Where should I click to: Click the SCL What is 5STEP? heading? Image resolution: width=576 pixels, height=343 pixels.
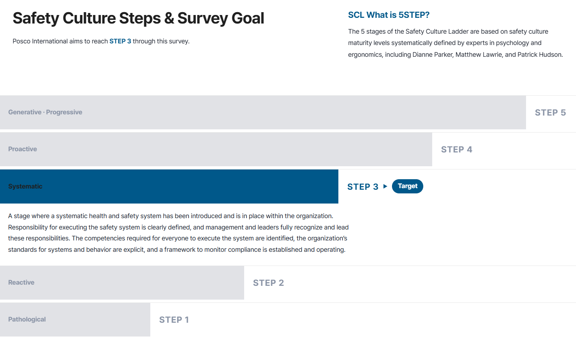tap(389, 15)
